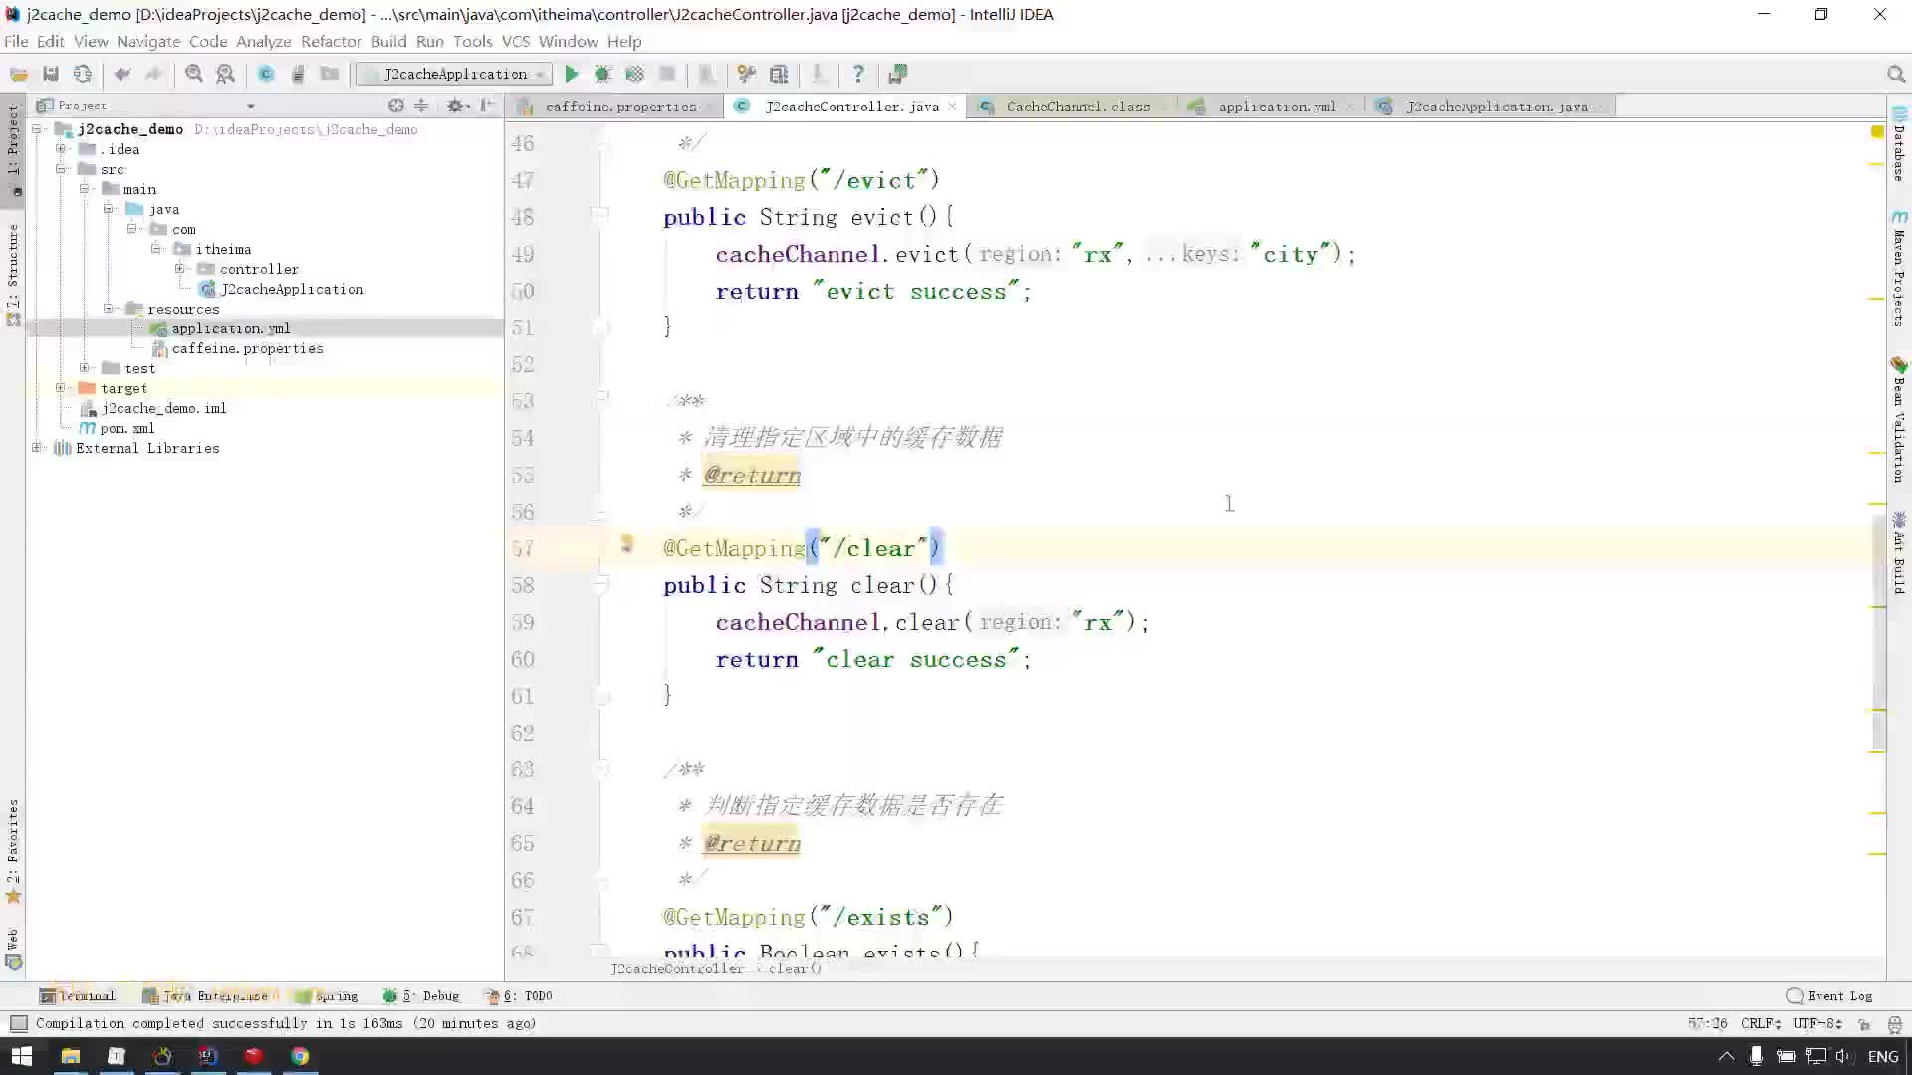Open the Terminal tool window
Image resolution: width=1912 pixels, height=1075 pixels.
78,995
